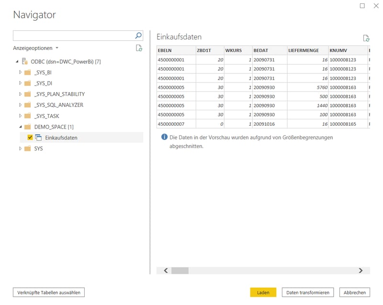383x305 pixels.
Task: Expand the _SYS_SQL_ANALYZER folder
Action: (x=20, y=105)
